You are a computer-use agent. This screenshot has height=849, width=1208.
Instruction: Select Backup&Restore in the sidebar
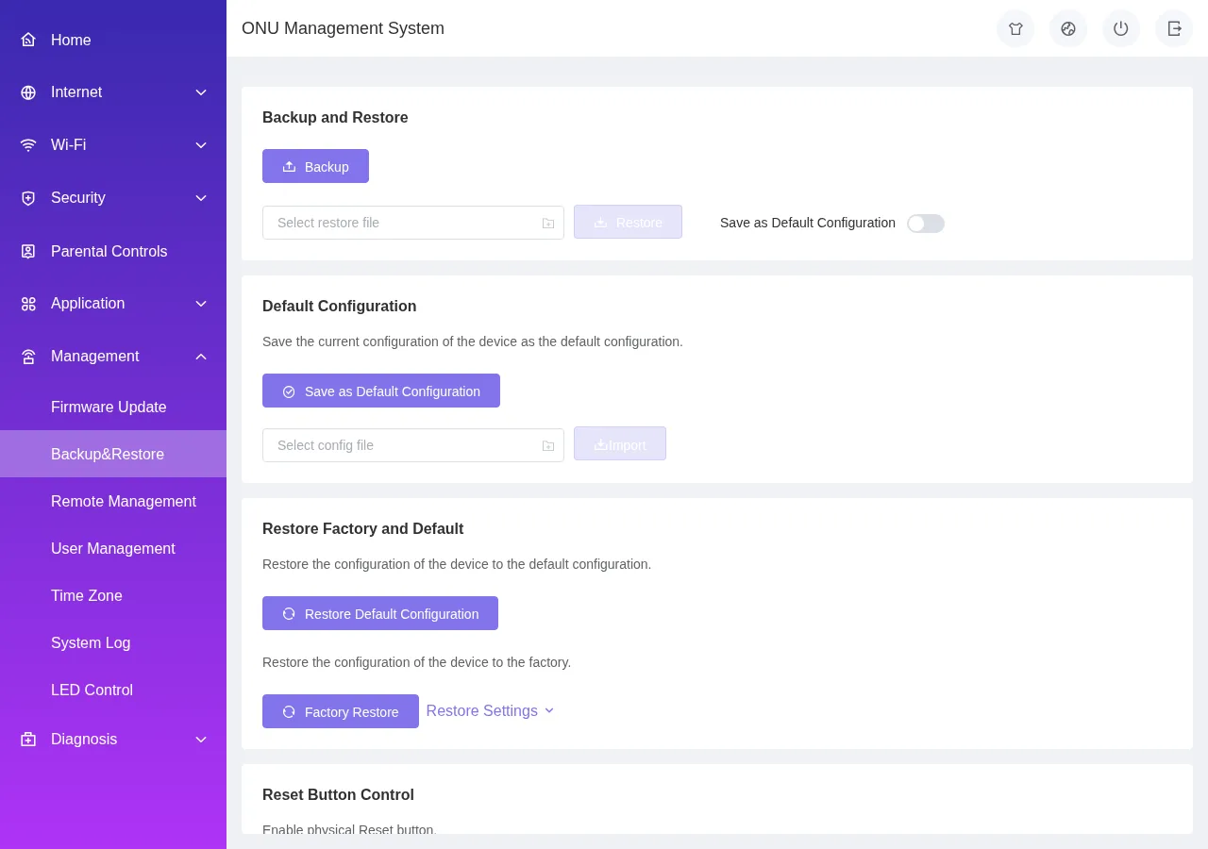(x=113, y=454)
